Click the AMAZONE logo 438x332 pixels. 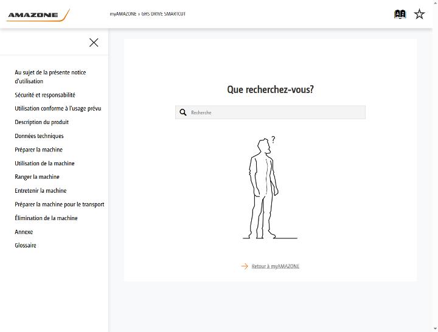click(38, 15)
